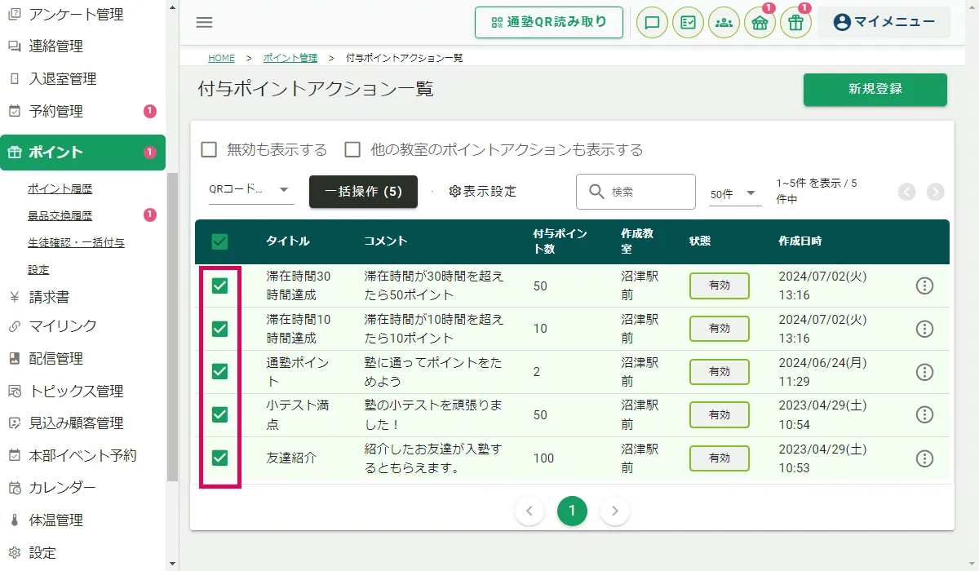Click the three-dot menu for 滞在時間10時間達成
Image resolution: width=979 pixels, height=571 pixels.
pyautogui.click(x=924, y=329)
